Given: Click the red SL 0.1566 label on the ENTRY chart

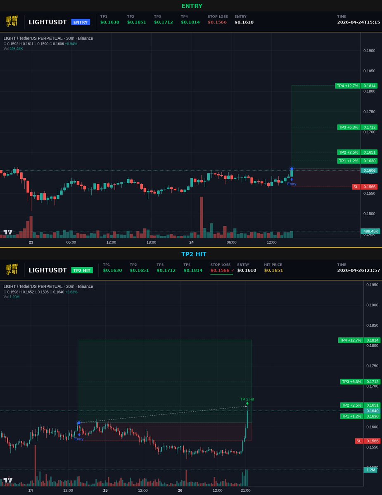Looking at the screenshot, I should pos(365,187).
